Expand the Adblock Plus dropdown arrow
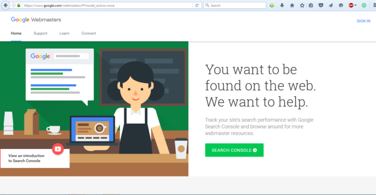Screen dimensions: 376x195 point(355,5)
